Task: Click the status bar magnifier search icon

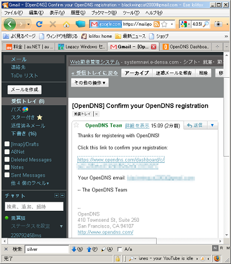Action: pyautogui.click(x=132, y=258)
